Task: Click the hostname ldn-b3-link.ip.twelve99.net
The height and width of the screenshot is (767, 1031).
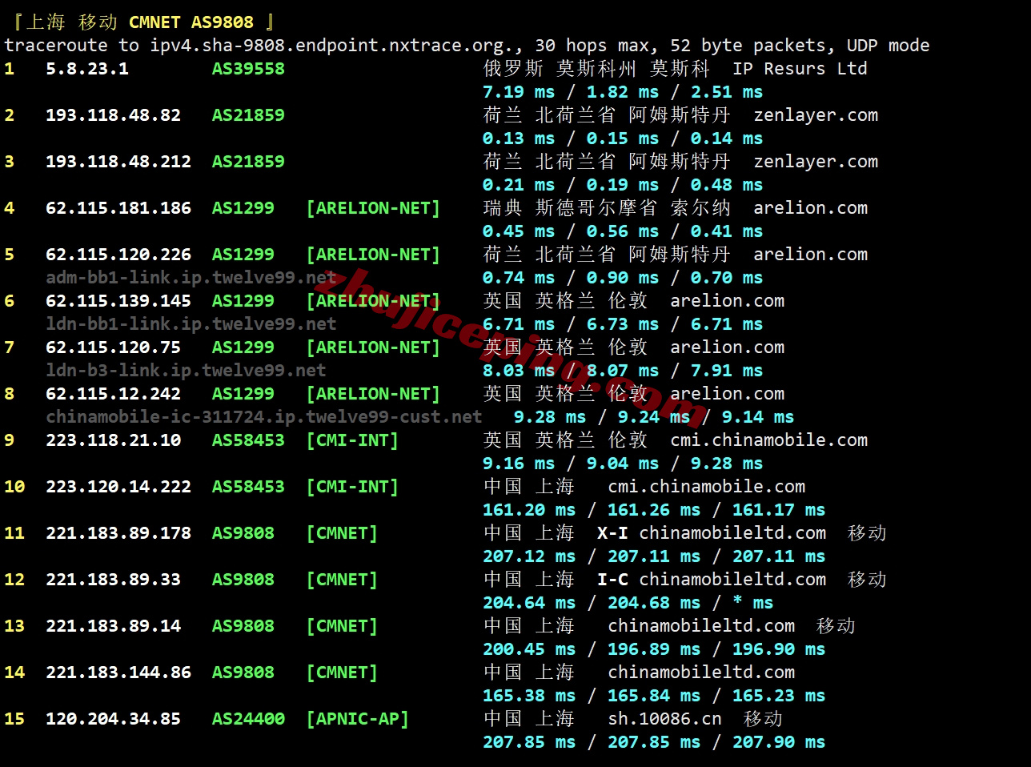Action: click(186, 371)
